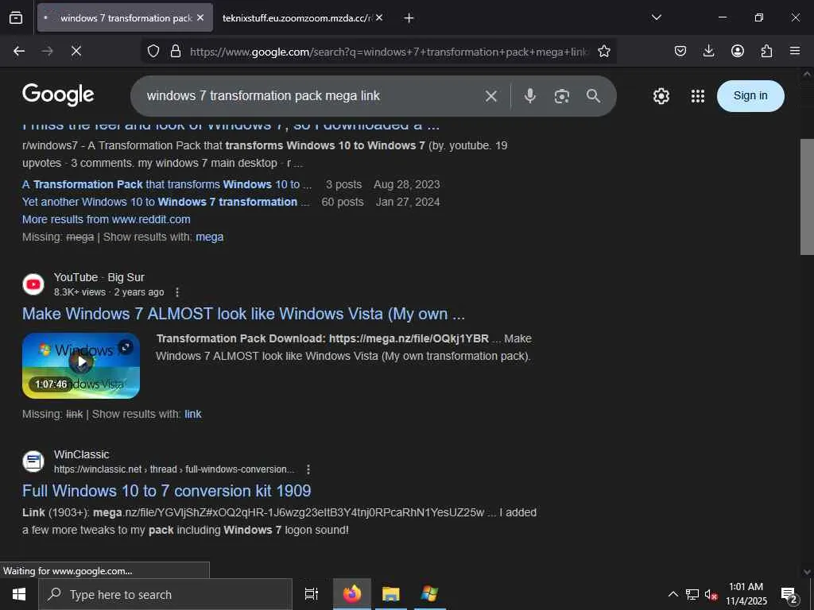This screenshot has width=814, height=610.
Task: Open Windows Start menu
Action: coord(19,594)
